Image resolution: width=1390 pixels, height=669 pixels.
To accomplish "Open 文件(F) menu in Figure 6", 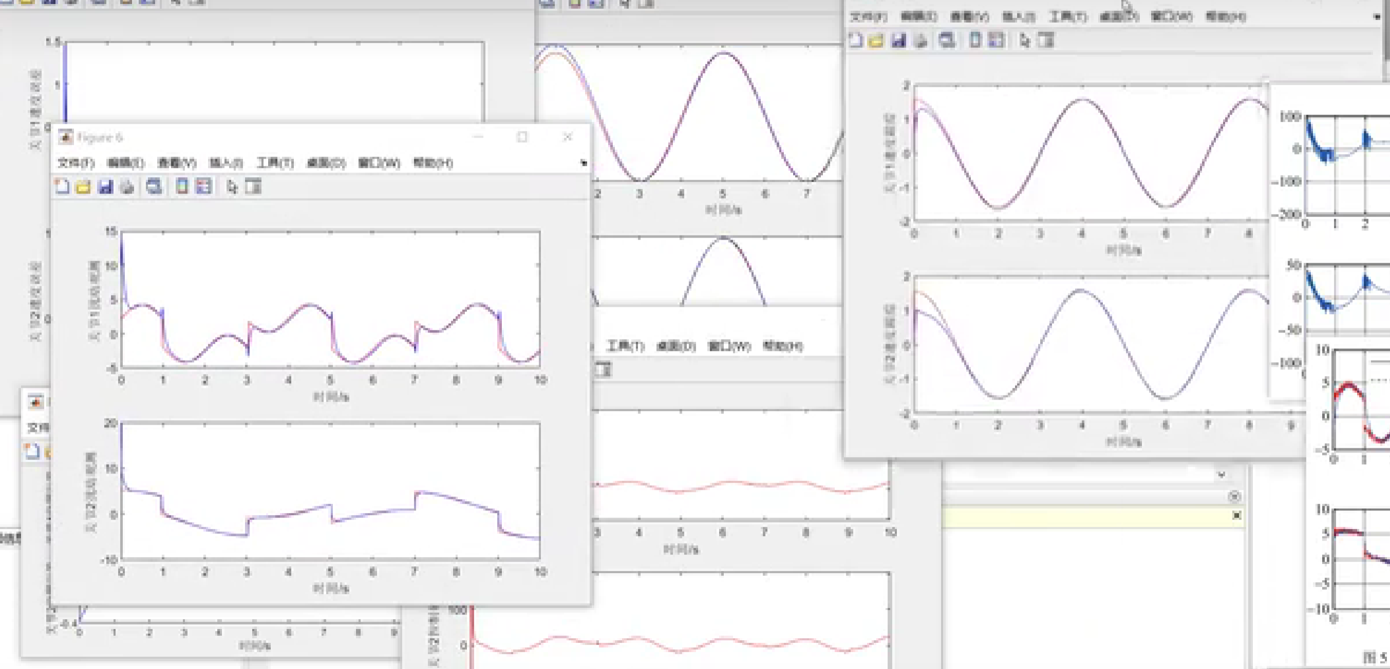I will [76, 163].
